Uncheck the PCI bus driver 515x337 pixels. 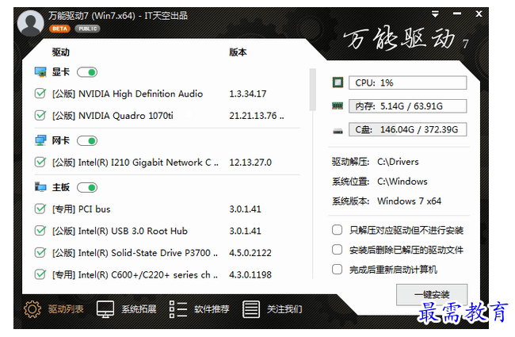tap(40, 209)
